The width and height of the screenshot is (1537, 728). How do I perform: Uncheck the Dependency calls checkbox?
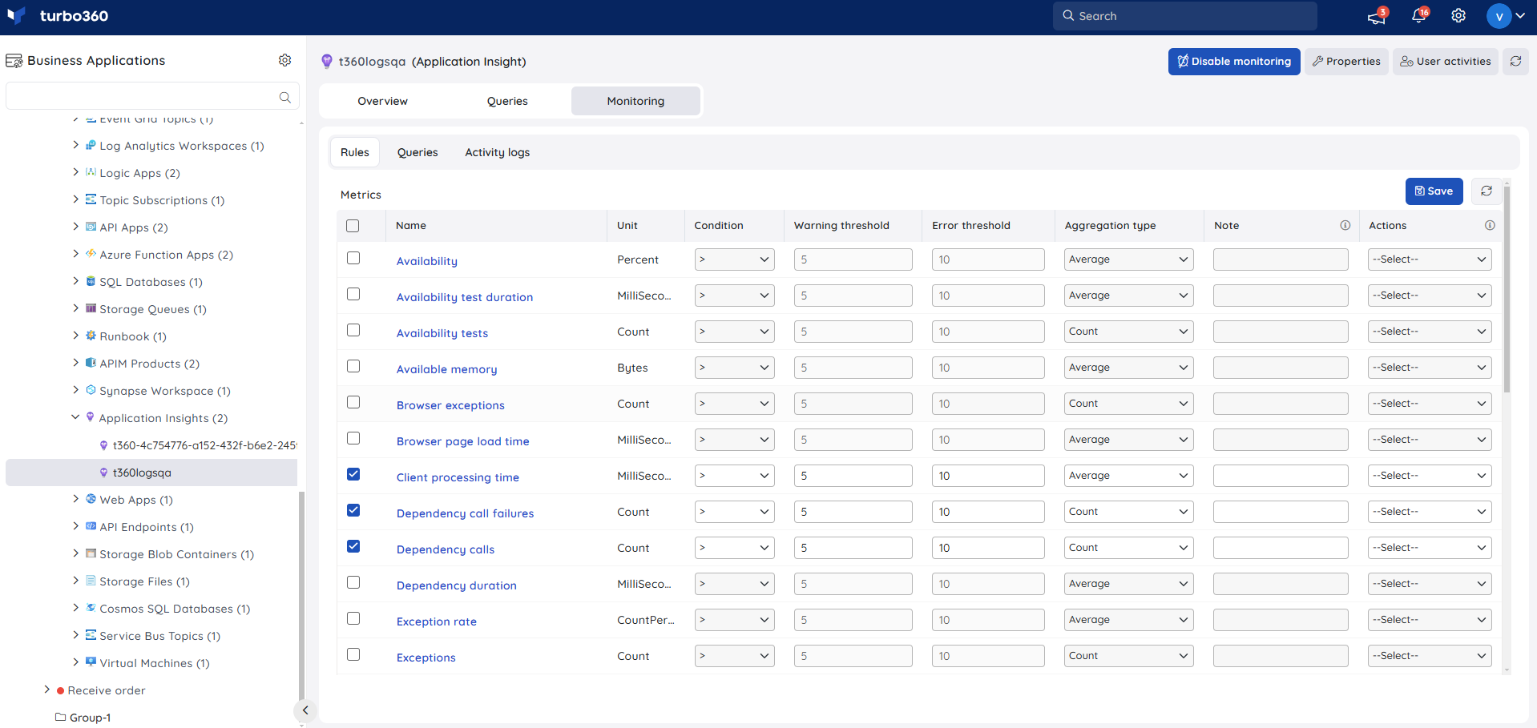[353, 546]
